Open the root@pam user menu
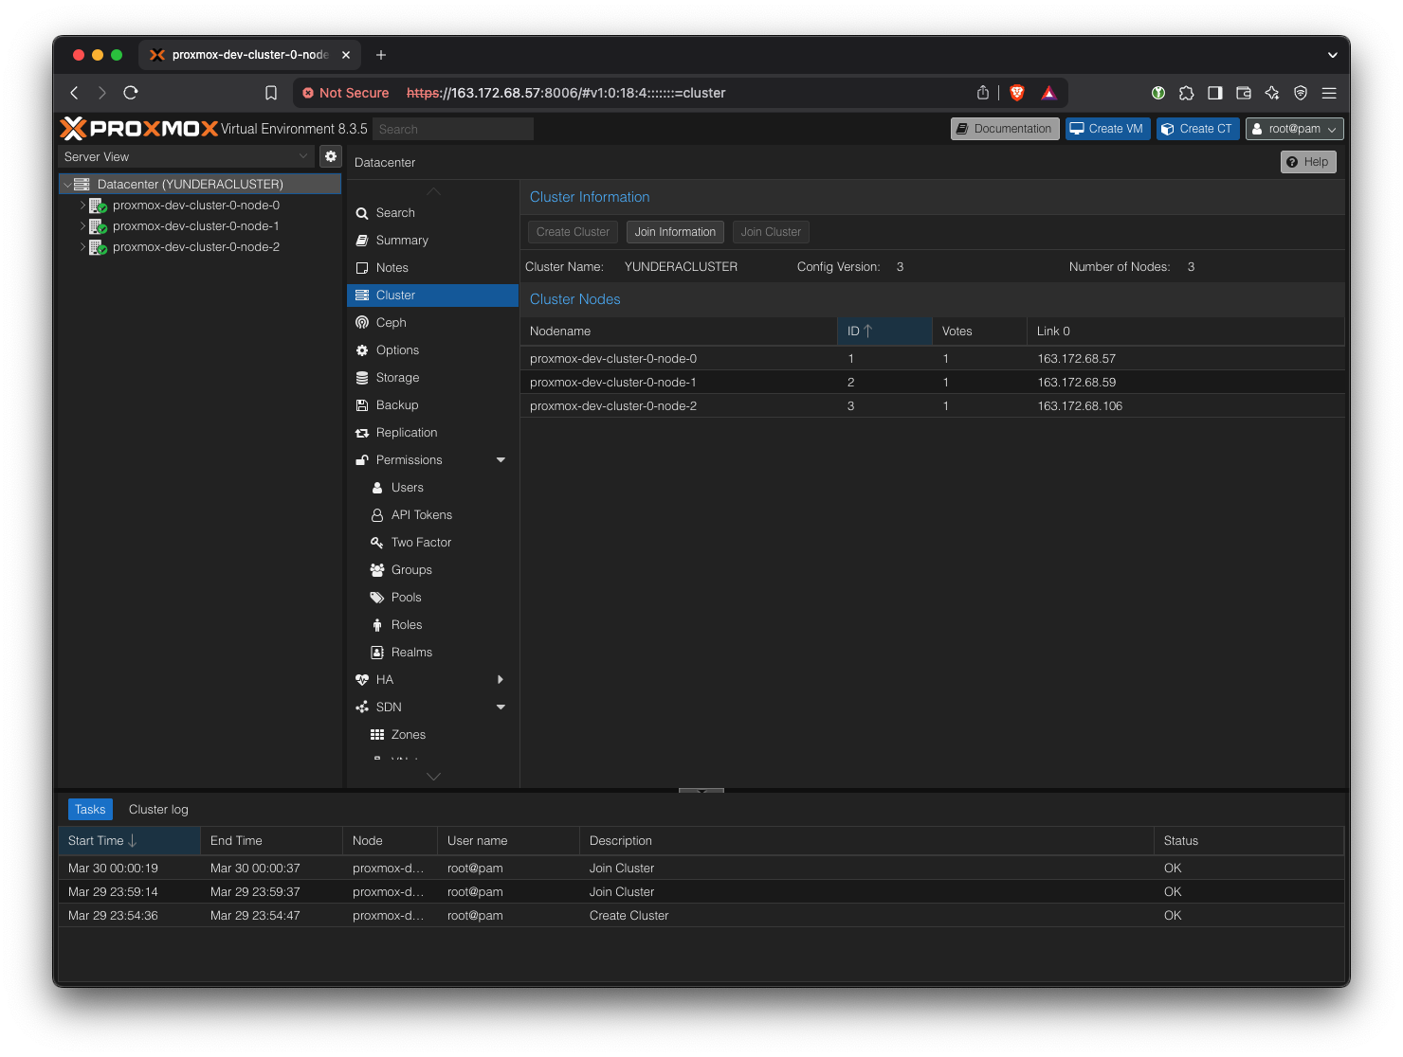The height and width of the screenshot is (1057, 1403). [1294, 129]
